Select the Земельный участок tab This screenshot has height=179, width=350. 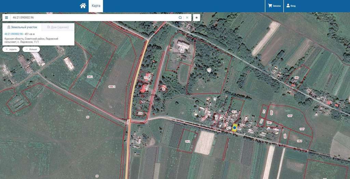pos(22,27)
